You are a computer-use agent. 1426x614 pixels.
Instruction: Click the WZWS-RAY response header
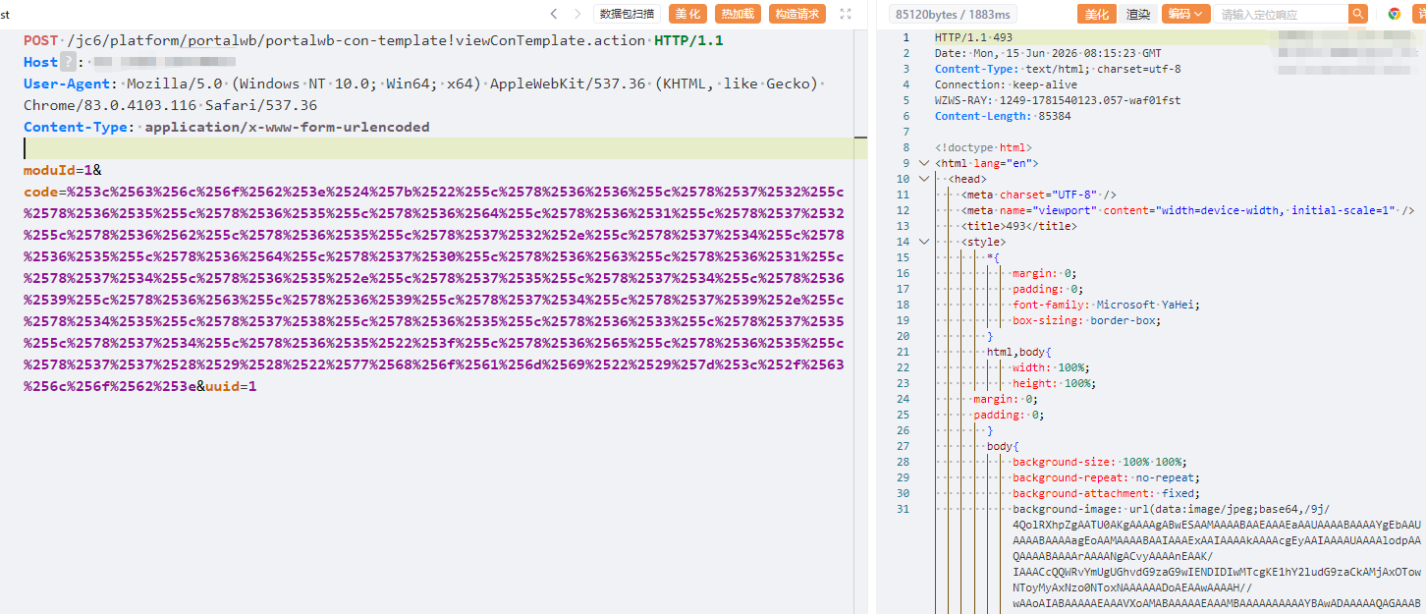[1058, 100]
